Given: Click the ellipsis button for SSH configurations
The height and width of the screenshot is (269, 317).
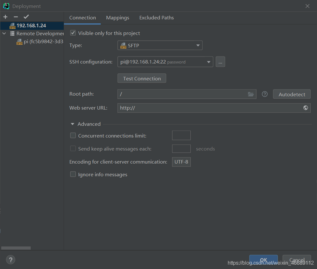Looking at the screenshot, I should (x=220, y=62).
